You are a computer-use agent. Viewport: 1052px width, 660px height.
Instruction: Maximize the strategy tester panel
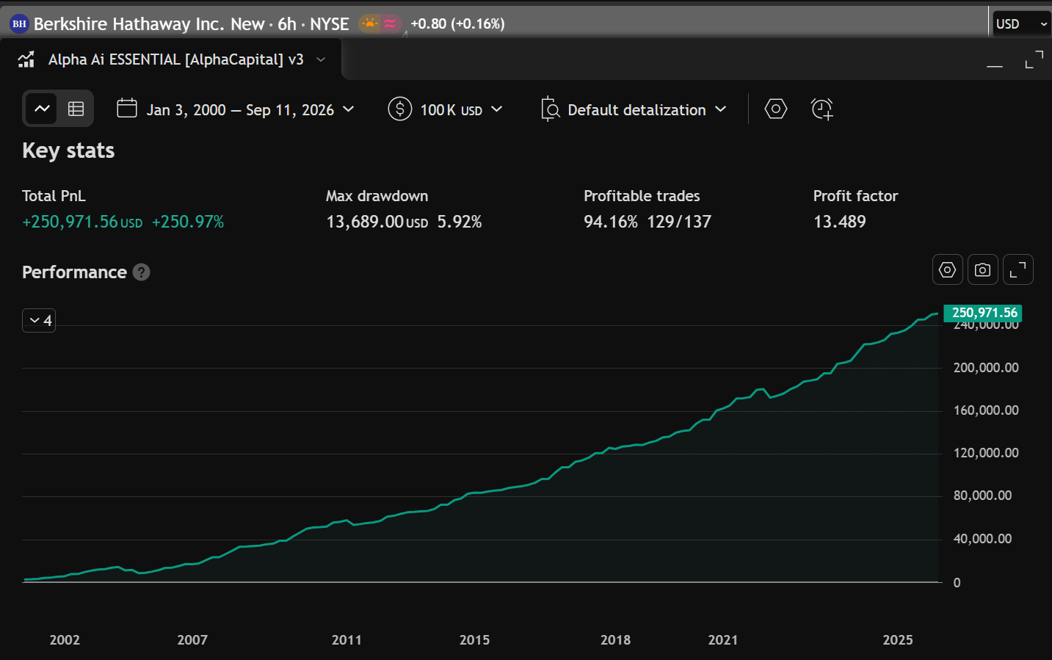1034,60
